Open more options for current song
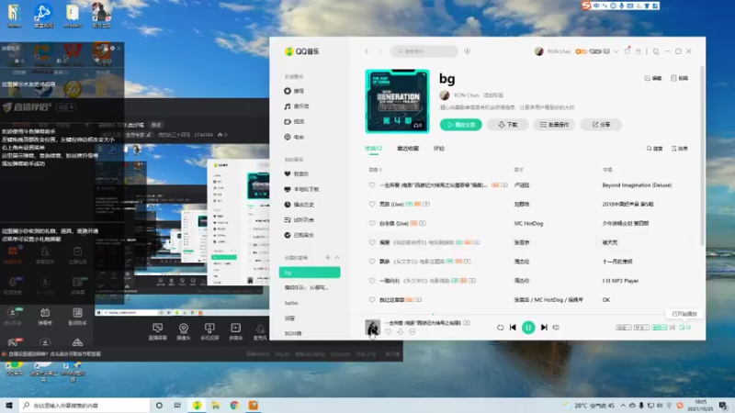 pos(413,331)
